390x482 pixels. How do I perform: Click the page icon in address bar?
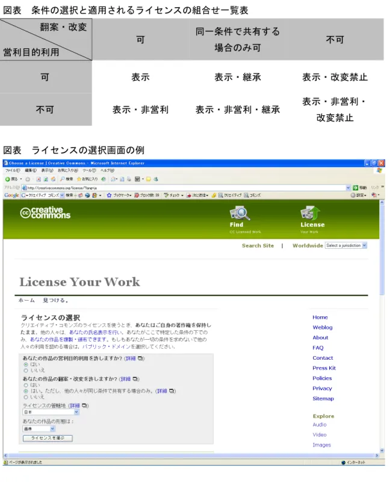click(x=25, y=188)
